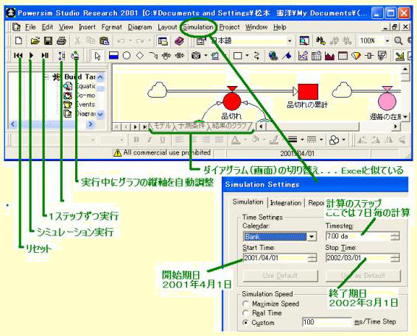Viewport: 417px width, 336px height.
Task: Open the rectangle shape tool dropdown arrow
Action: 247,56
